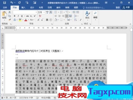Open the Styles gallery icon
The height and width of the screenshot is (100, 133).
point(88,14)
